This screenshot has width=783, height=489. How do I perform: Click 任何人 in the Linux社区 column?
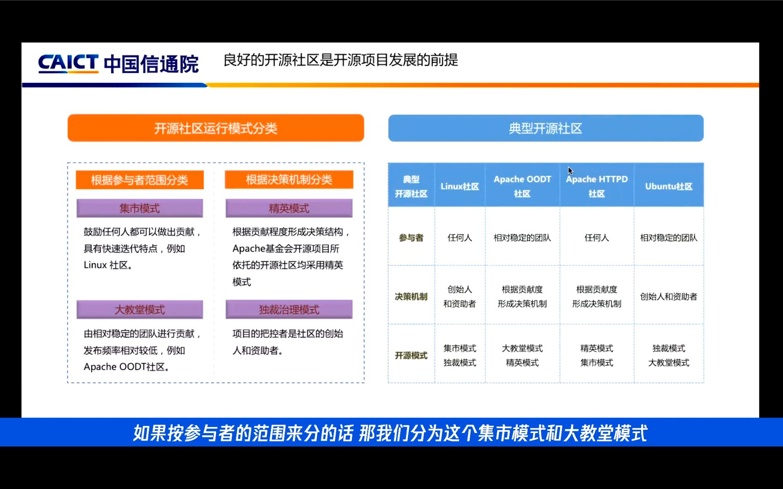[460, 238]
